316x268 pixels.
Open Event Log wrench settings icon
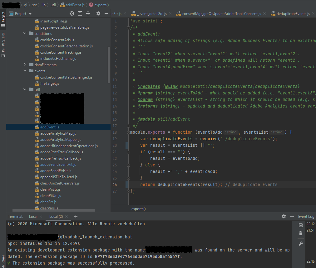pos(301,244)
